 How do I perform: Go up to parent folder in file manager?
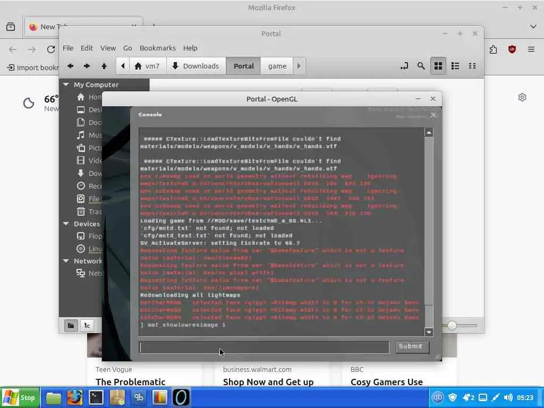click(104, 66)
